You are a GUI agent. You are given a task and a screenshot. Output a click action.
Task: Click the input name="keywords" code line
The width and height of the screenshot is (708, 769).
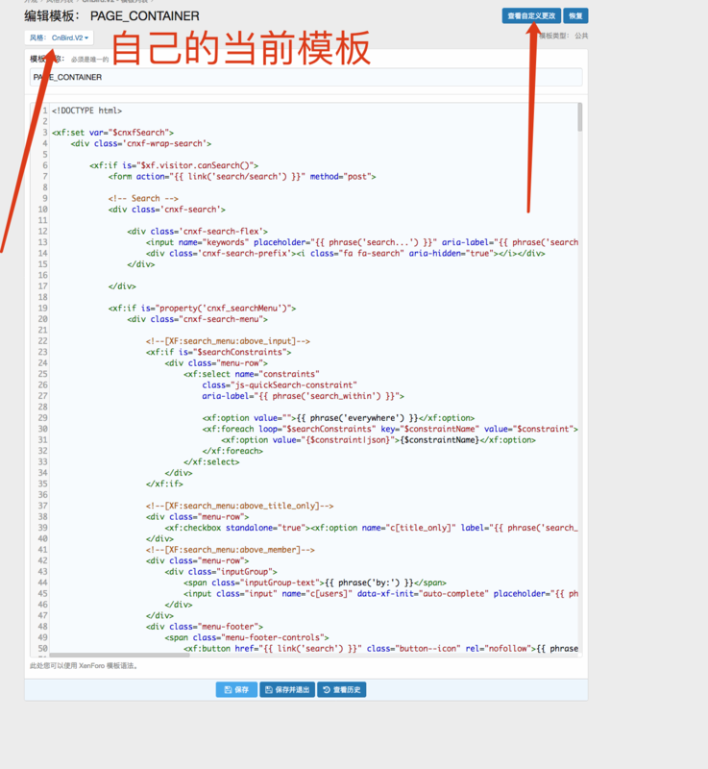pos(361,242)
